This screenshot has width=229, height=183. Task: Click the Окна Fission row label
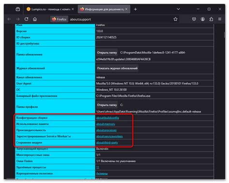click(x=25, y=161)
